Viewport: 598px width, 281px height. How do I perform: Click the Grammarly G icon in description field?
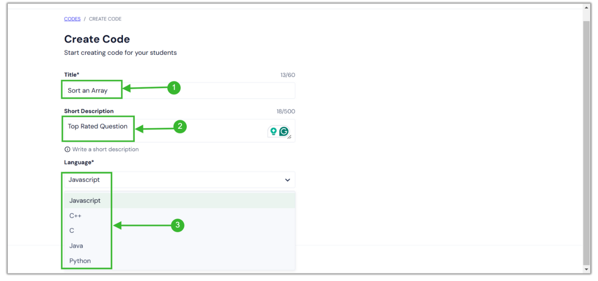284,131
